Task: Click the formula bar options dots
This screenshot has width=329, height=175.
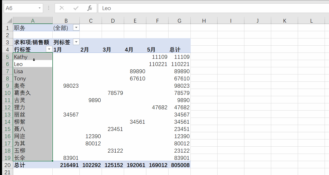Action: pyautogui.click(x=49, y=8)
